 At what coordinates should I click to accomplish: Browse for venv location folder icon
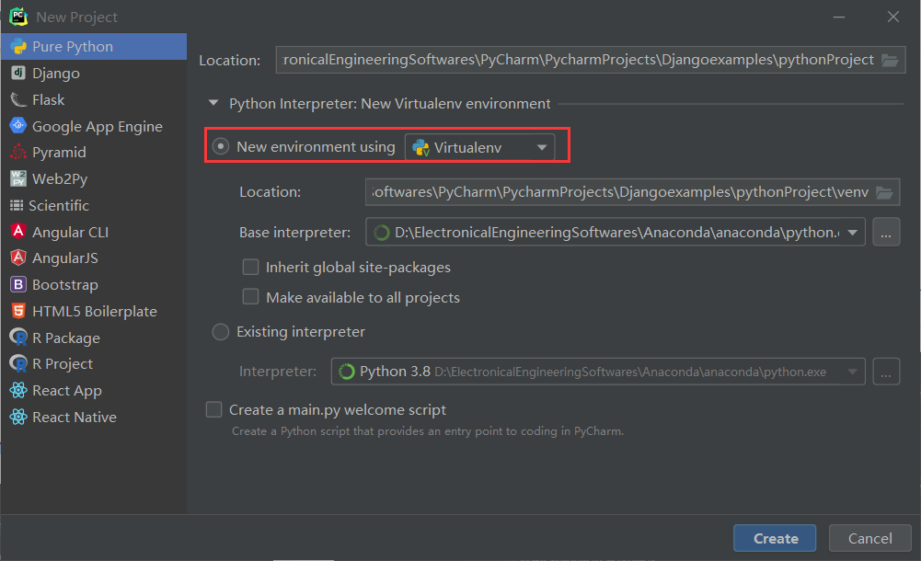884,192
